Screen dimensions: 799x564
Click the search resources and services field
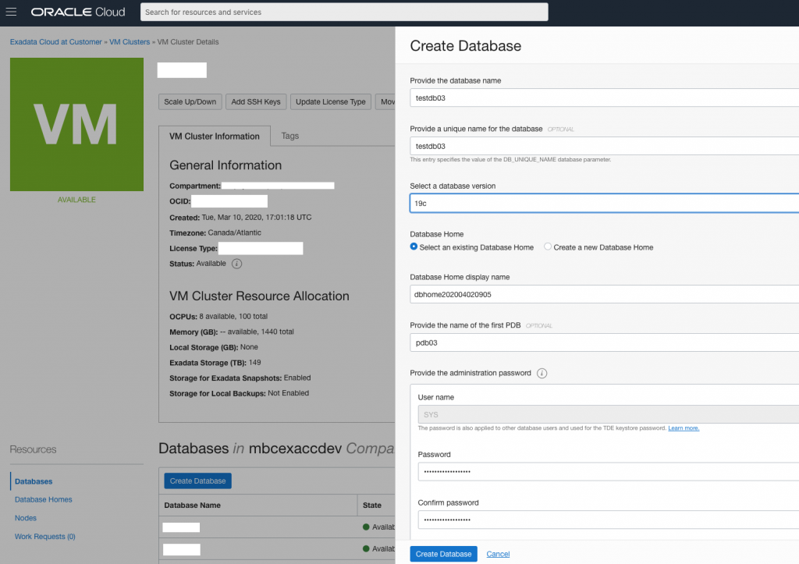[x=344, y=12]
